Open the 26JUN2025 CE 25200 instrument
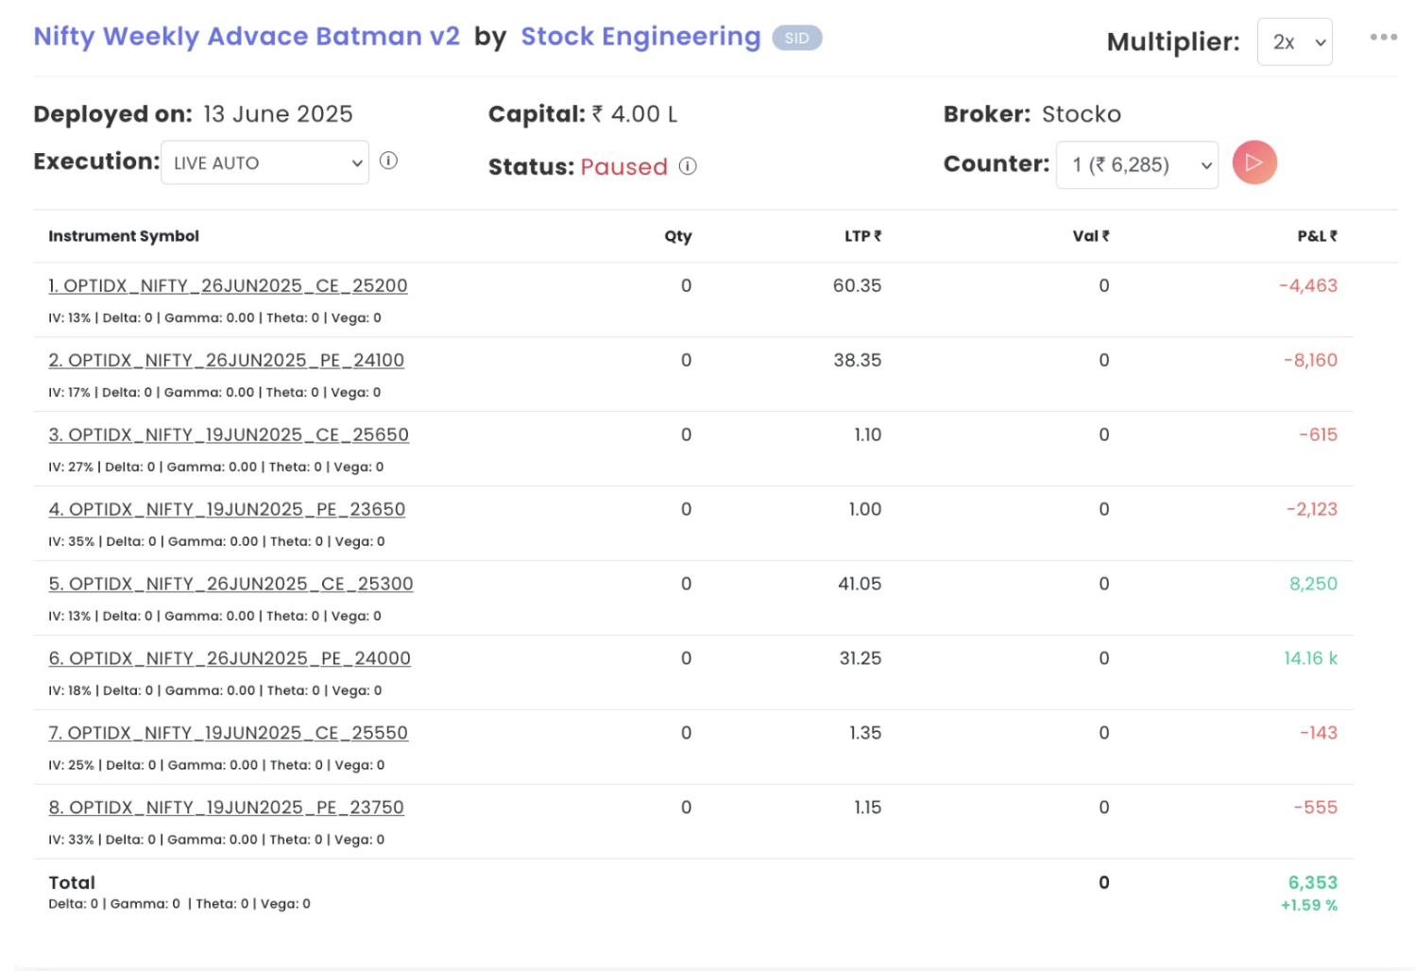The height and width of the screenshot is (971, 1415). pyautogui.click(x=228, y=285)
